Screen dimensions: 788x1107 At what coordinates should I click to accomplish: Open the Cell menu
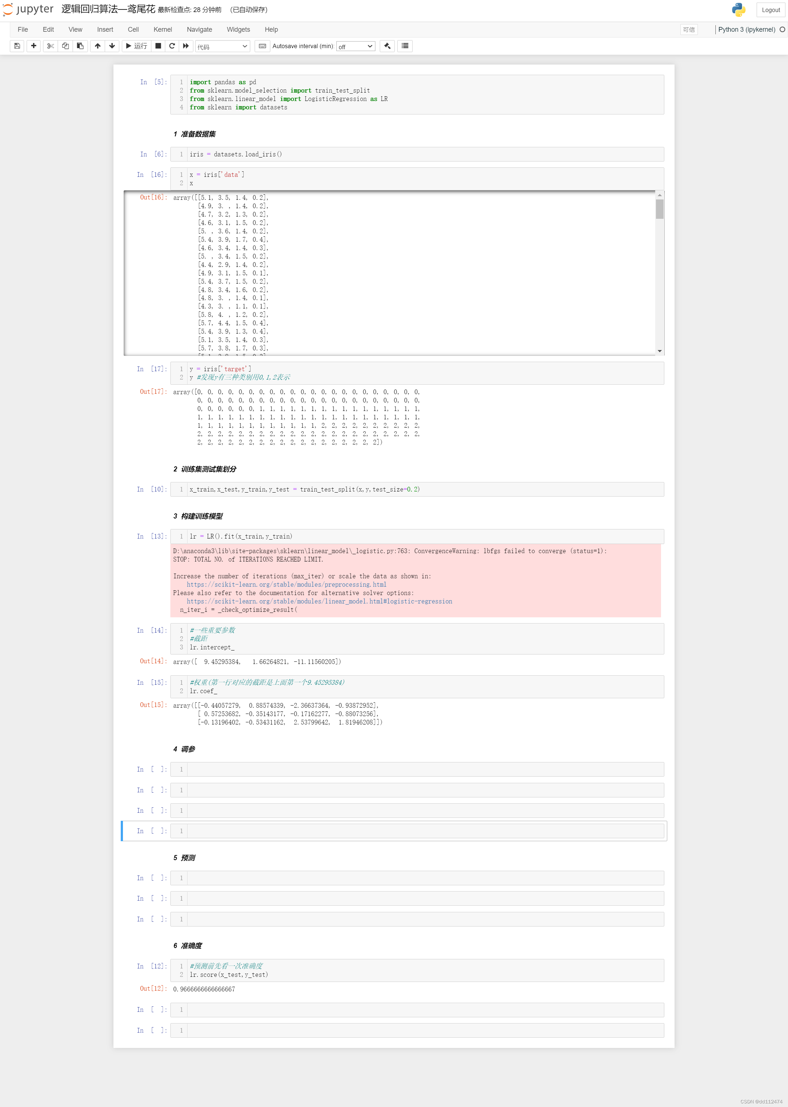[x=133, y=30]
